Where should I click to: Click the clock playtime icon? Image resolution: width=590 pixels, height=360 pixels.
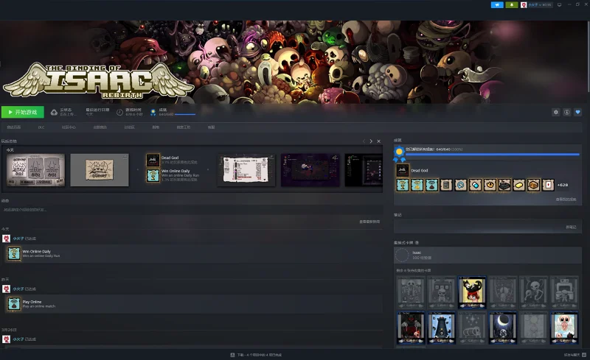pos(119,113)
